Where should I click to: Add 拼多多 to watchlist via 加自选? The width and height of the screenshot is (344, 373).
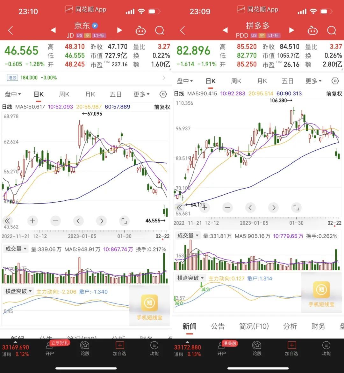[x=291, y=348]
